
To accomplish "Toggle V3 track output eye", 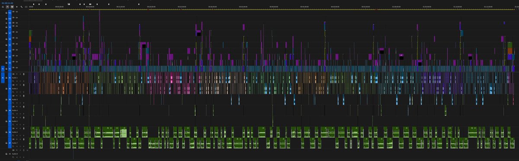I will point(16,56).
